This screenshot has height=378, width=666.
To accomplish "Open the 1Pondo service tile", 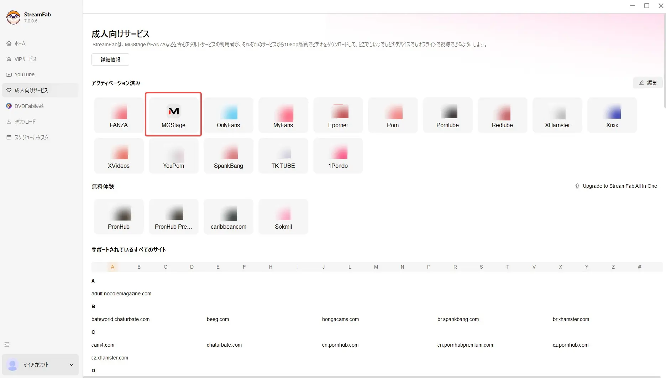I will (338, 156).
